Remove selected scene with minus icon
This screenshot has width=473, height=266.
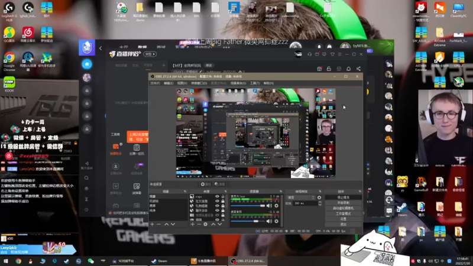pyautogui.click(x=158, y=224)
